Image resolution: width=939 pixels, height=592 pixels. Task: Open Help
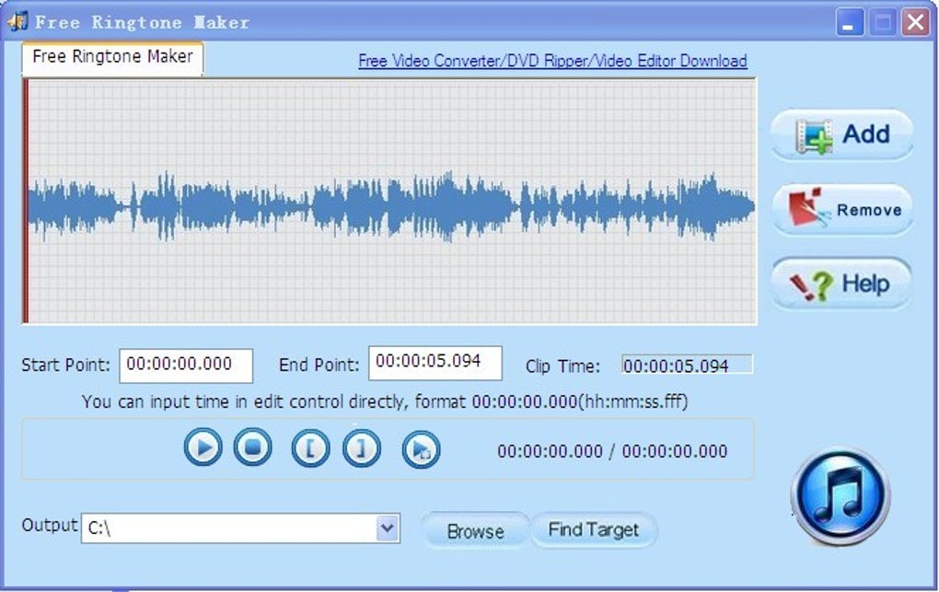(x=841, y=284)
